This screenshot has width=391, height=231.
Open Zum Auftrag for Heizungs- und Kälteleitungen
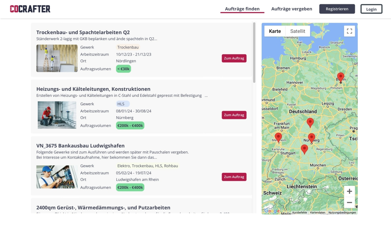pos(234,115)
